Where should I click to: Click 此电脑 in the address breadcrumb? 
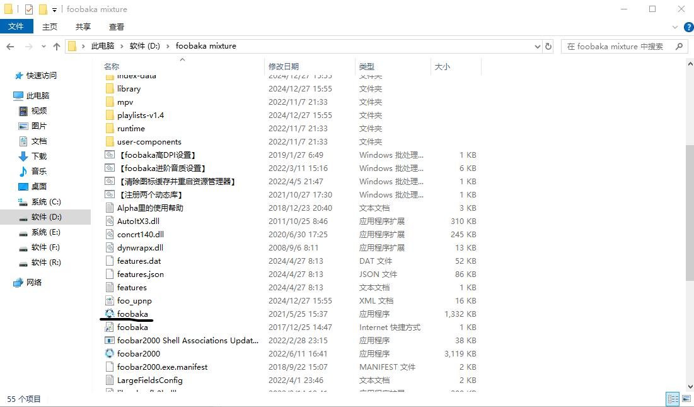(x=103, y=46)
